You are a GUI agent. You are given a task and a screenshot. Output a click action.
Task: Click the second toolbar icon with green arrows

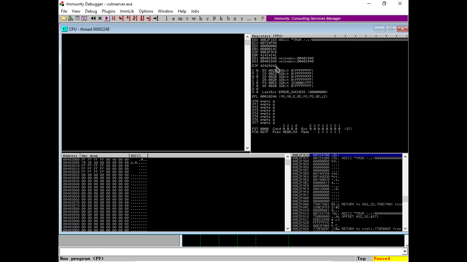[x=70, y=18]
